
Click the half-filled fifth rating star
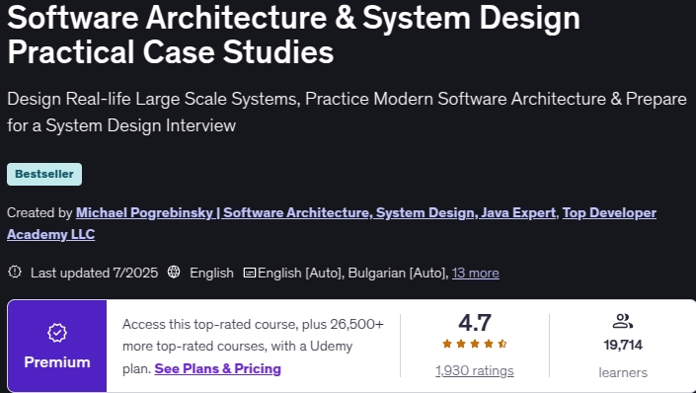pyautogui.click(x=503, y=344)
